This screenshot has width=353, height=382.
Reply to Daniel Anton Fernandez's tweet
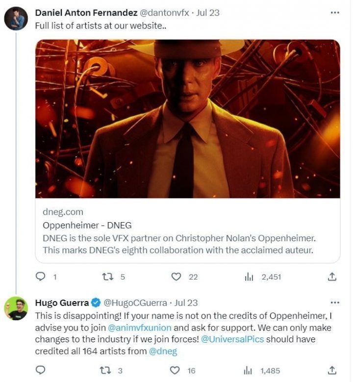pyautogui.click(x=41, y=277)
